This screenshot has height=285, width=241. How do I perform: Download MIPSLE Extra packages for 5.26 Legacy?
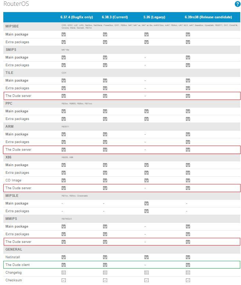[x=146, y=211]
